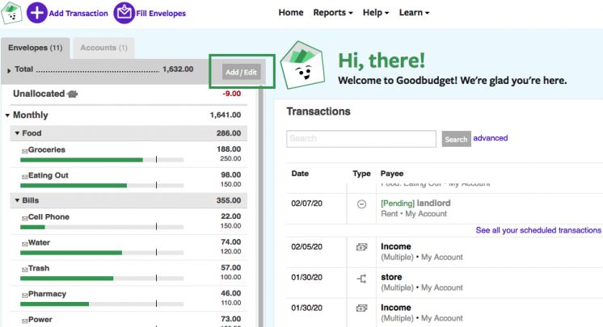
Task: Click the Unallocated -9.00 amount
Action: click(x=232, y=94)
